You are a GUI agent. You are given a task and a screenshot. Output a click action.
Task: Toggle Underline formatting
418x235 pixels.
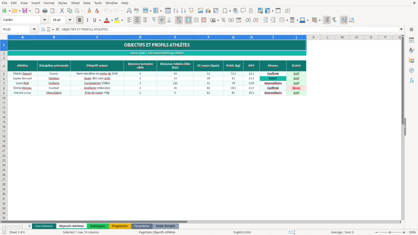coord(94,20)
